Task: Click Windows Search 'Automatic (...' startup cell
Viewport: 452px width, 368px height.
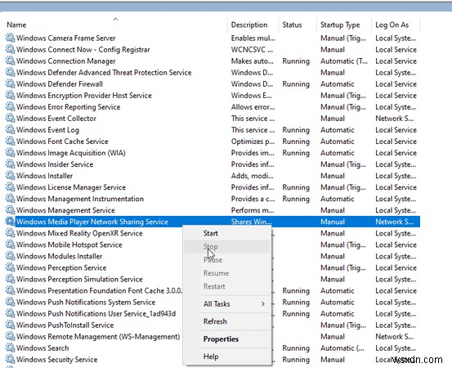Action: click(342, 348)
